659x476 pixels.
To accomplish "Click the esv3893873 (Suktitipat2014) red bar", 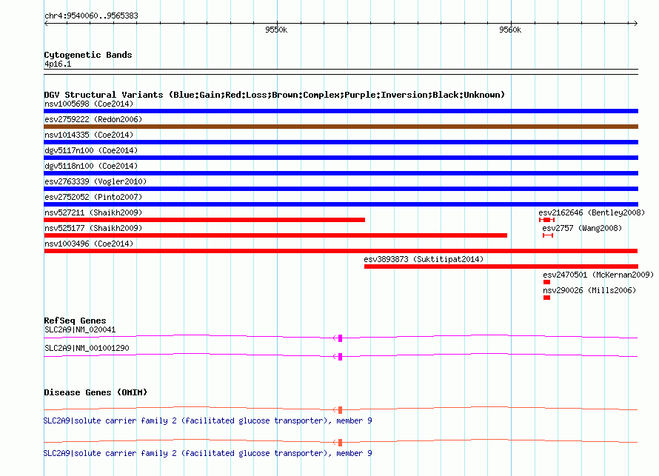I will [x=501, y=267].
